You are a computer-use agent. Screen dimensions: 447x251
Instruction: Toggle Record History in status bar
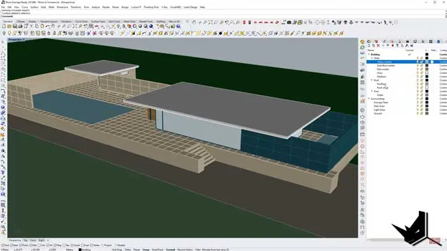185,250
